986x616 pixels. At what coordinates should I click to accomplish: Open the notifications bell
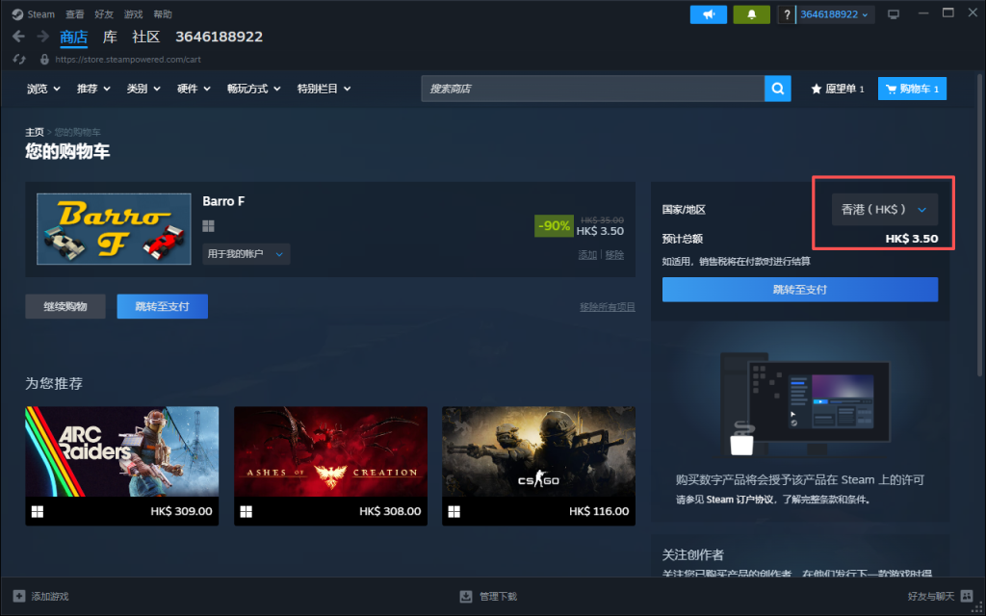tap(751, 14)
